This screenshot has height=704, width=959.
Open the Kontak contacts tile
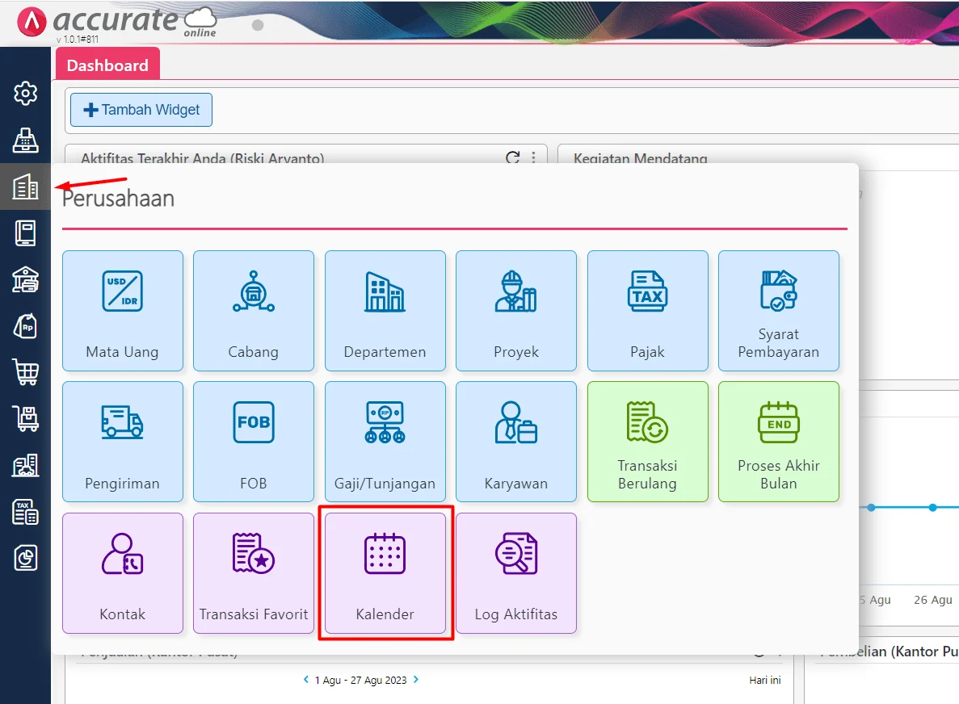(x=123, y=572)
